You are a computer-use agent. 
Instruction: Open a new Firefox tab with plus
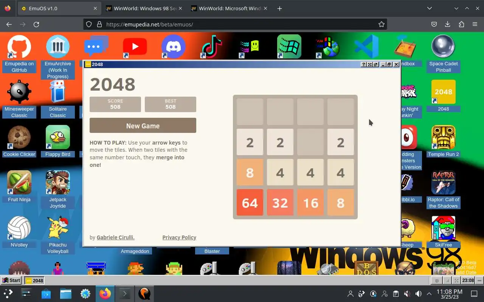click(279, 8)
